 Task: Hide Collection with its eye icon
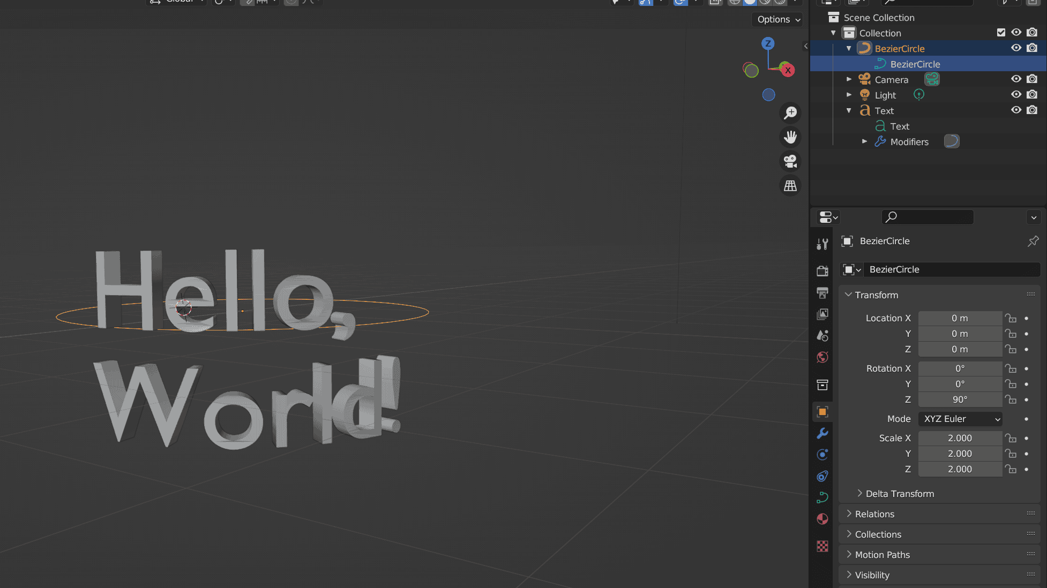tap(1016, 33)
